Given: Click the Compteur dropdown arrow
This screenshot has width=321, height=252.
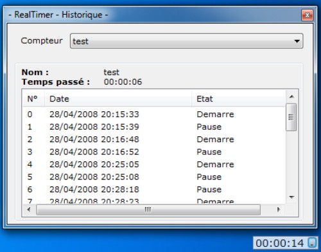Looking at the screenshot, I should 297,41.
